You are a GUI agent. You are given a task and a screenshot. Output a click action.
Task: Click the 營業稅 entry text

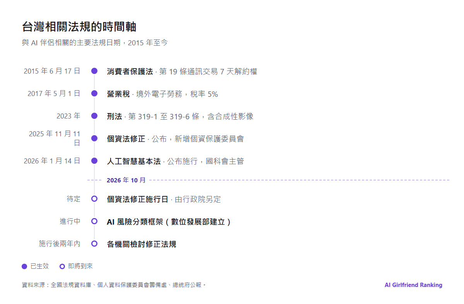point(162,94)
